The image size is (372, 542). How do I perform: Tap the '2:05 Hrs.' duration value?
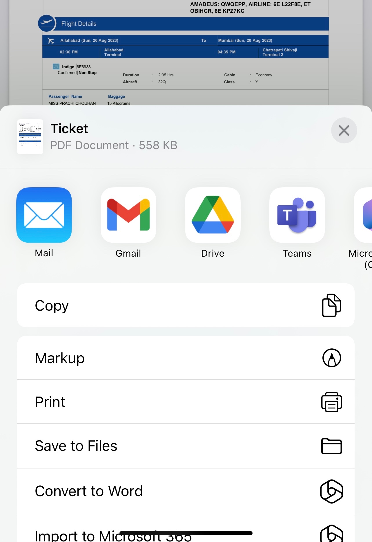point(166,75)
